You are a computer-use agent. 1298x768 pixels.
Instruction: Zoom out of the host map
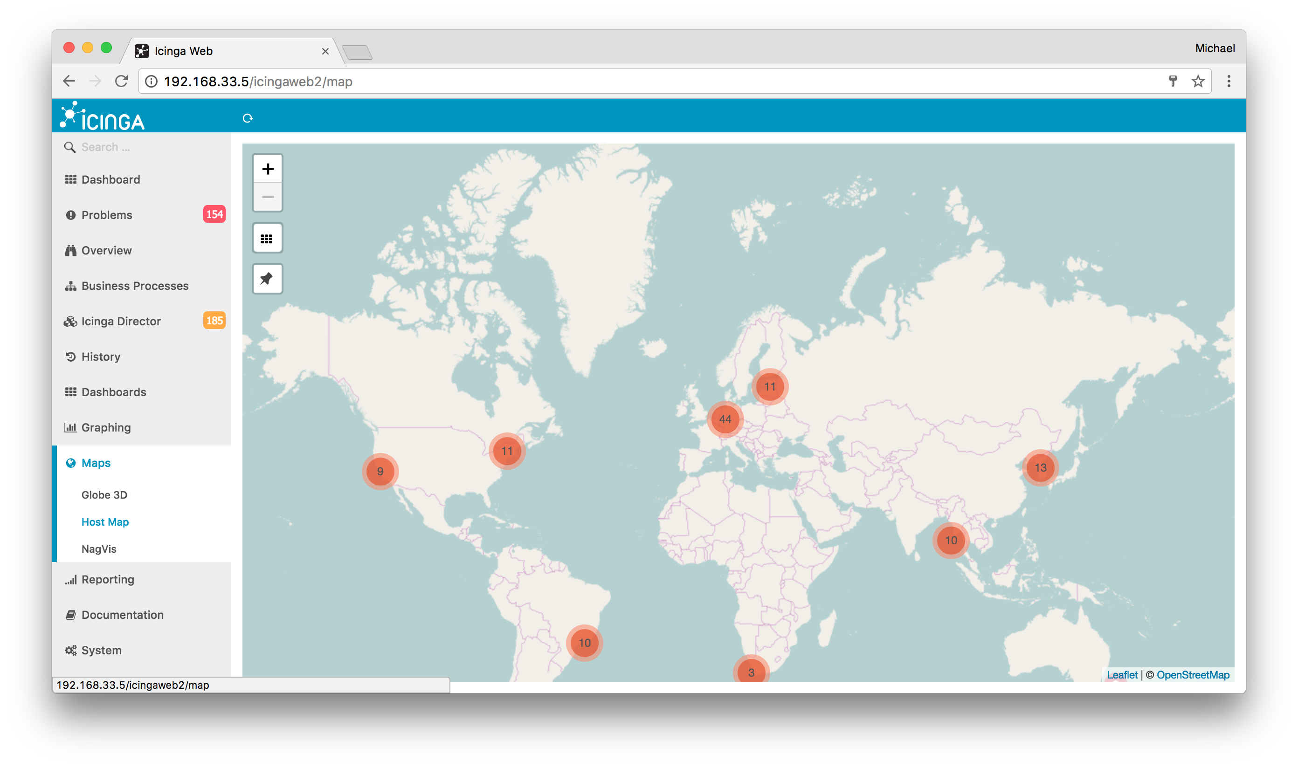pos(268,197)
